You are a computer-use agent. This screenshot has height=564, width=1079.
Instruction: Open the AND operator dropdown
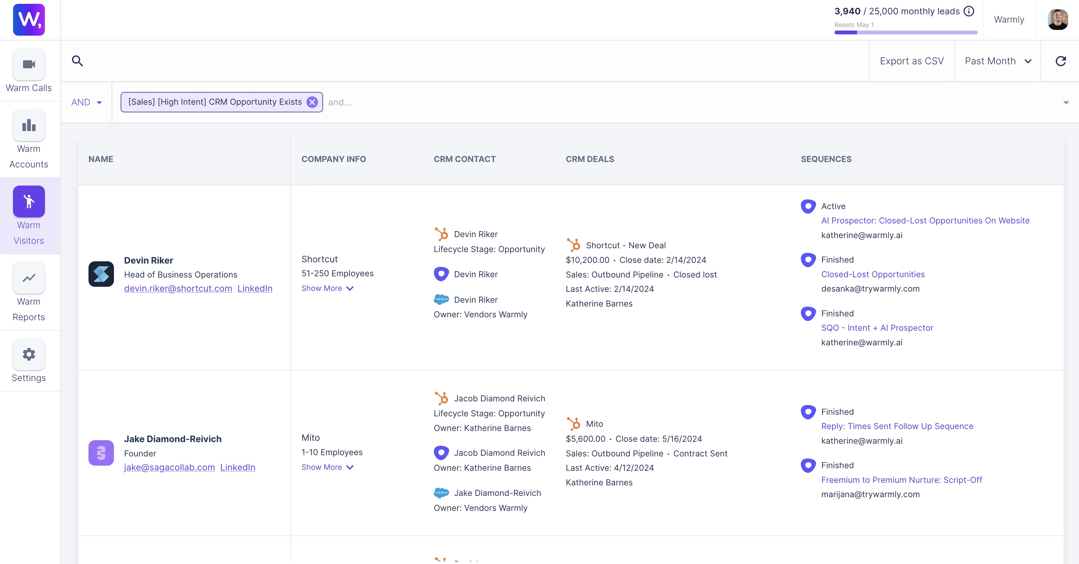coord(87,102)
